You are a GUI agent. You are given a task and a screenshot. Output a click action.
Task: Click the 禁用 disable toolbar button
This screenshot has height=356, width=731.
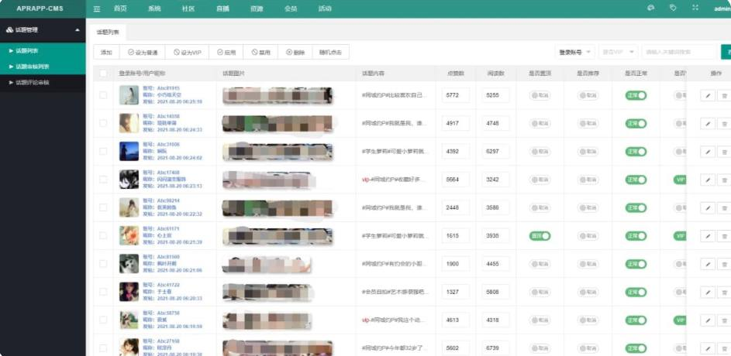[260, 52]
